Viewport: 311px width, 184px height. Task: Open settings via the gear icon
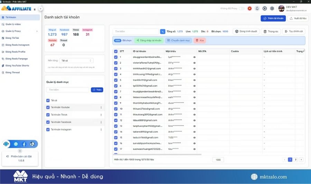[x=272, y=8]
